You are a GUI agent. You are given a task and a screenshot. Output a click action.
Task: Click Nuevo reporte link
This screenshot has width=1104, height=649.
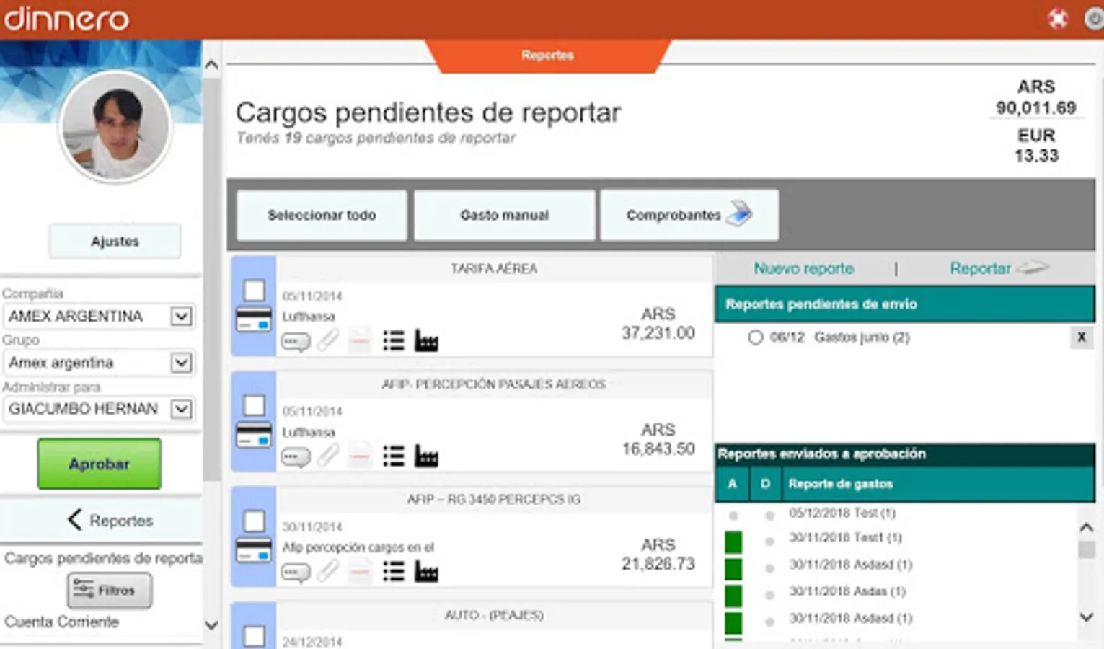[x=803, y=269]
